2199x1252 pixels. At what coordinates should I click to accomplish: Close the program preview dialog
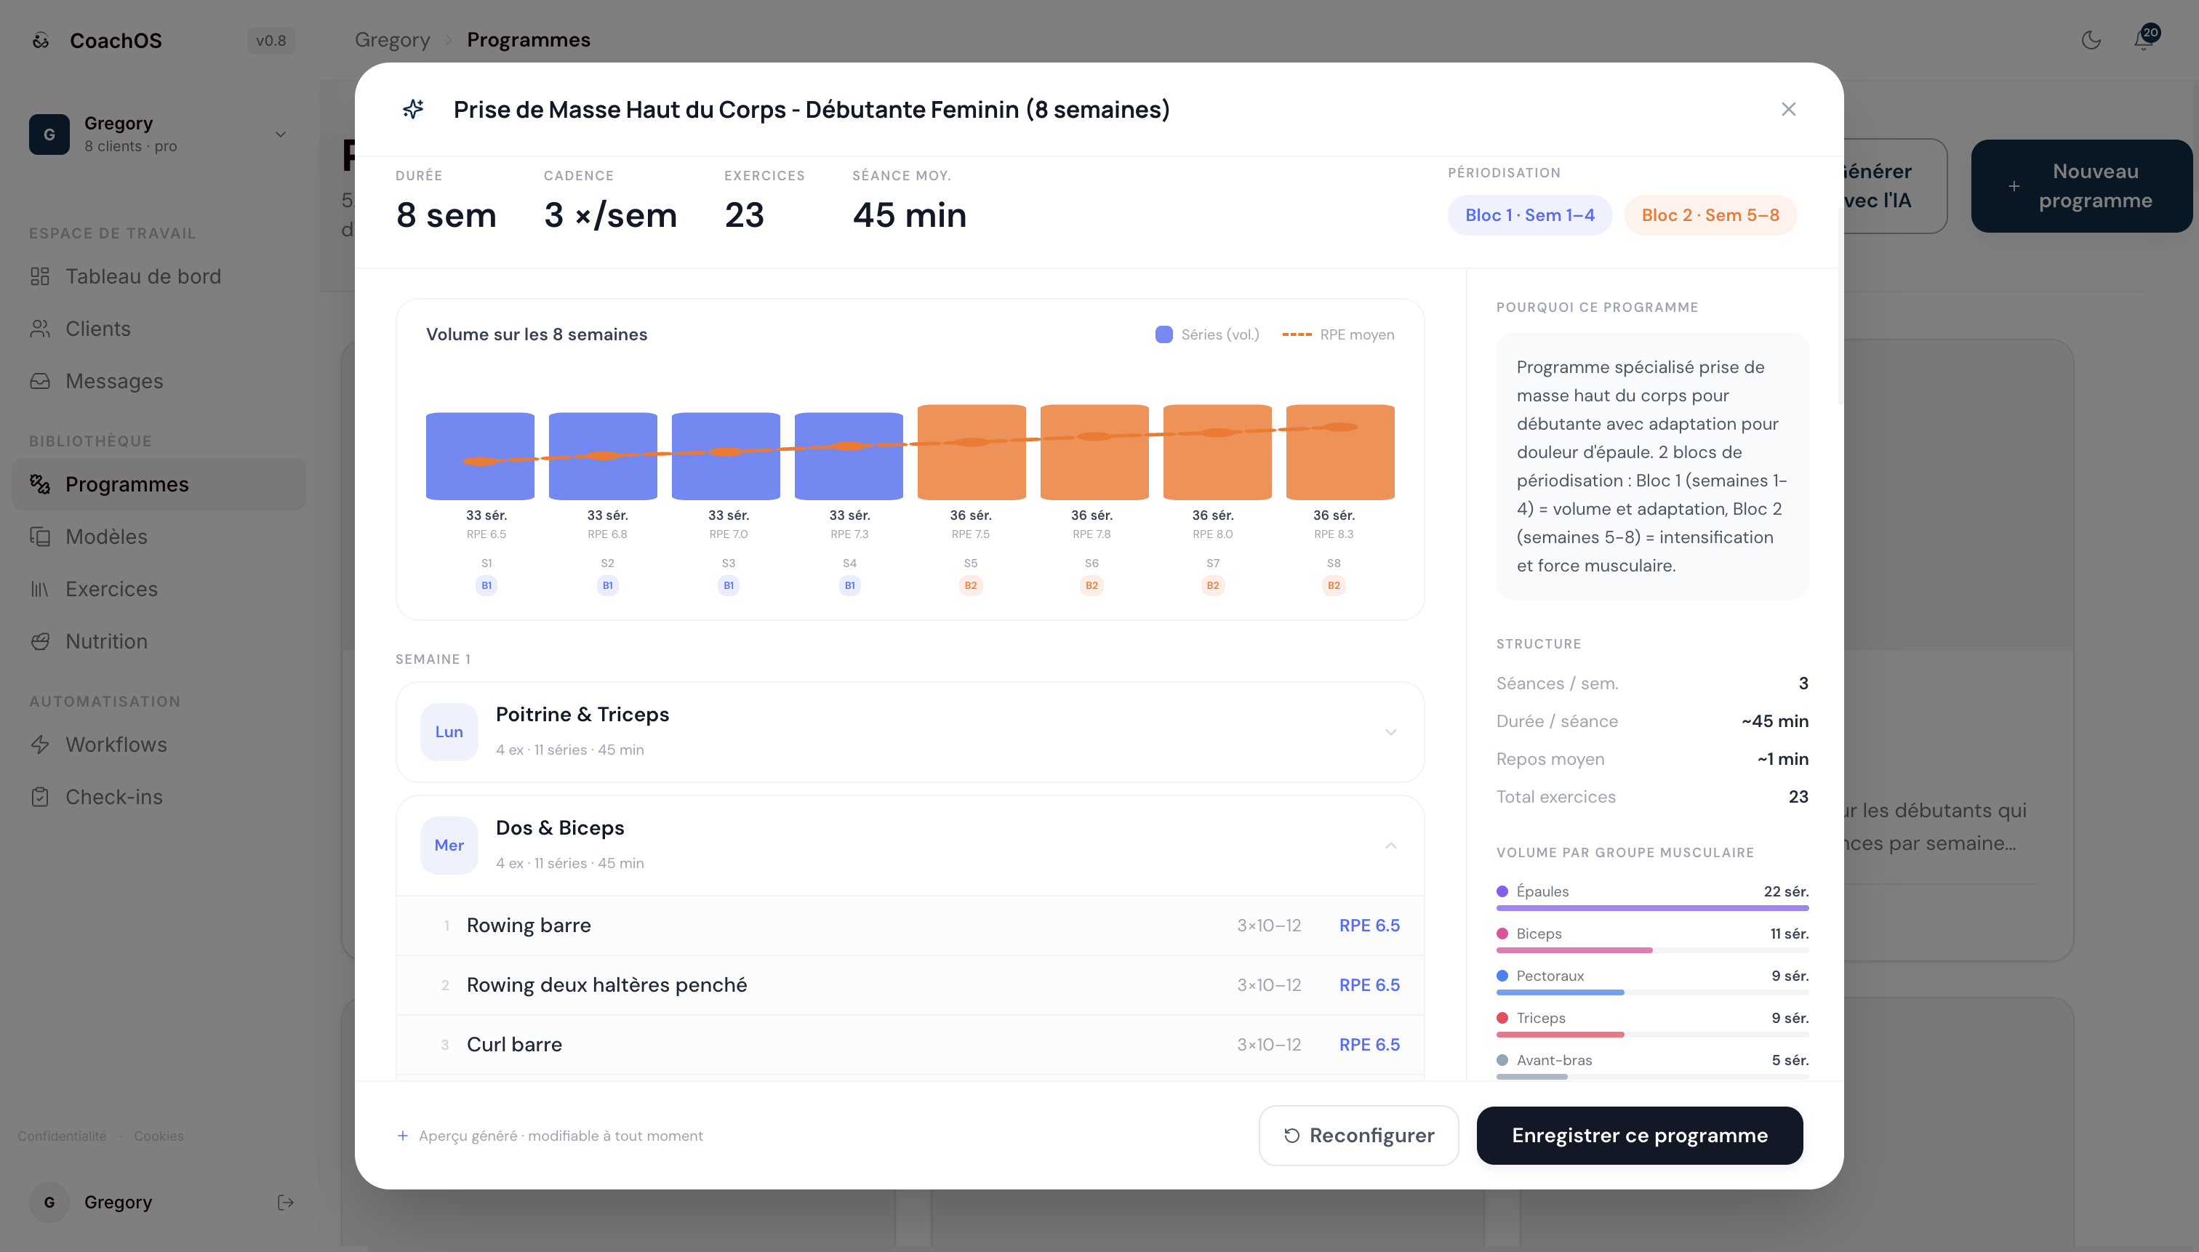tap(1788, 109)
